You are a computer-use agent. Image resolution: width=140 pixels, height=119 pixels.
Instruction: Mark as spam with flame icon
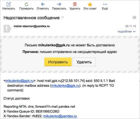90,4
